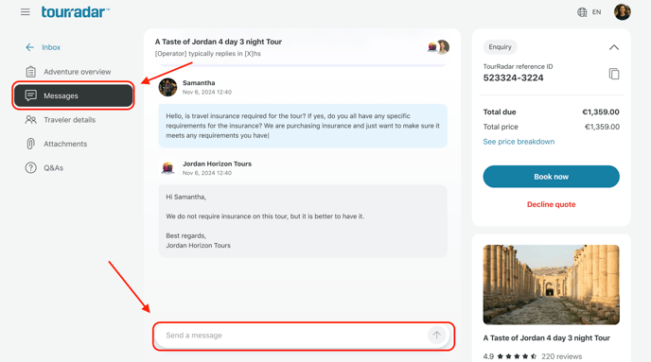651x362 pixels.
Task: Click the Book now button
Action: tap(551, 177)
